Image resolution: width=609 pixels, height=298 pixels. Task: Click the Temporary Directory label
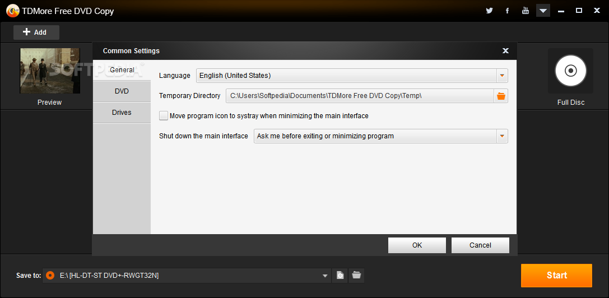pyautogui.click(x=189, y=96)
